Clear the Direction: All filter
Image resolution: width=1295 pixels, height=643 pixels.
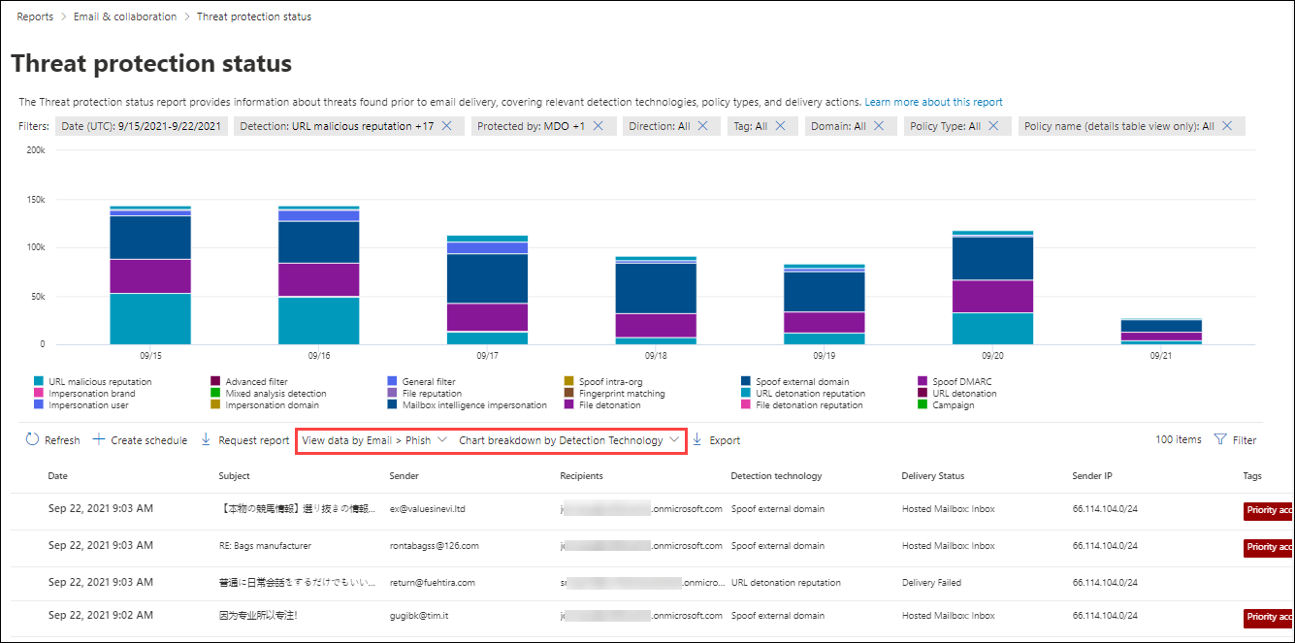[703, 126]
